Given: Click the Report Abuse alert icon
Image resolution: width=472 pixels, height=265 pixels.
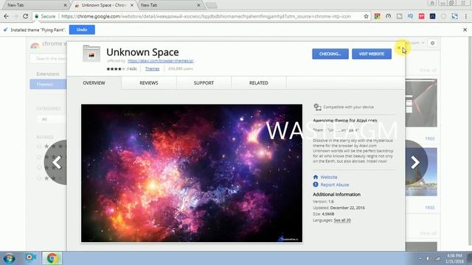Looking at the screenshot, I should [x=316, y=185].
